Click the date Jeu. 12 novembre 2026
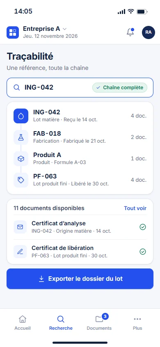160x347 pixels. [50, 36]
